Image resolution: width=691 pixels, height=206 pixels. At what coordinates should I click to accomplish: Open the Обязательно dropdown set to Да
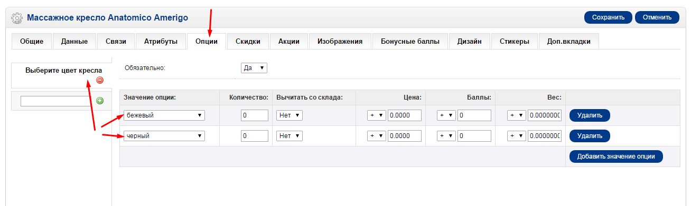254,68
